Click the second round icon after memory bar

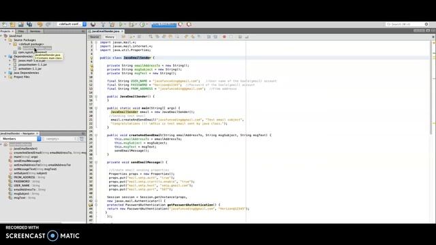[x=189, y=24]
